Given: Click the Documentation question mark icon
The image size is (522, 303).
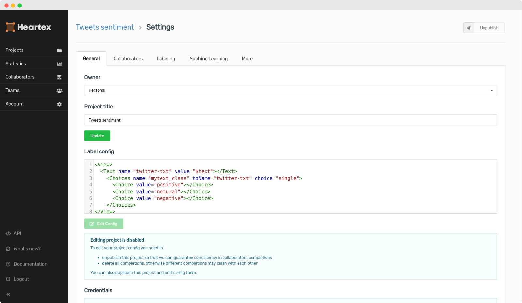Looking at the screenshot, I should point(8,264).
